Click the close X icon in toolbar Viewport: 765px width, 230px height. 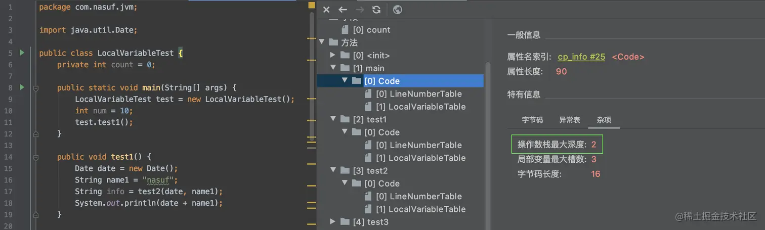coord(326,10)
